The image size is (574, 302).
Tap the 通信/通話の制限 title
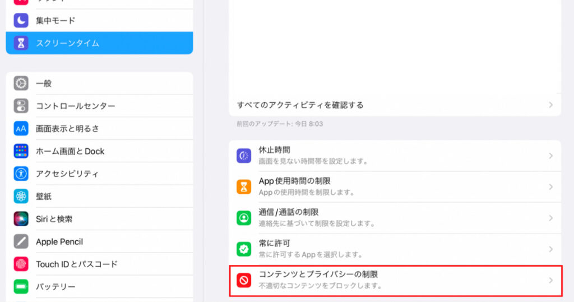(x=289, y=212)
